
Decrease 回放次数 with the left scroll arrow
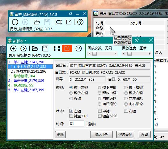point(89,53)
